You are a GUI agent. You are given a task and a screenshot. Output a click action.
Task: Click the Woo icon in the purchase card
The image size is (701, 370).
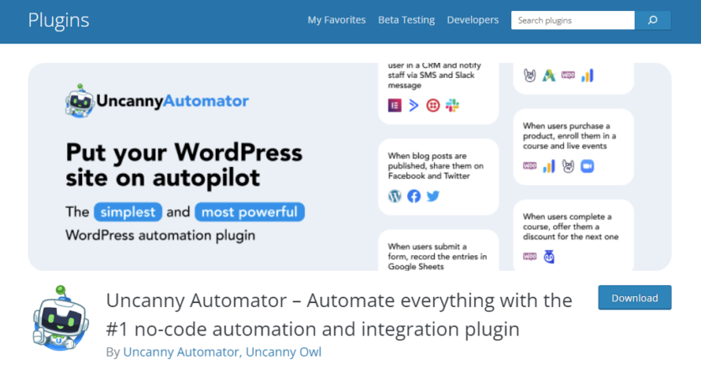pyautogui.click(x=530, y=166)
